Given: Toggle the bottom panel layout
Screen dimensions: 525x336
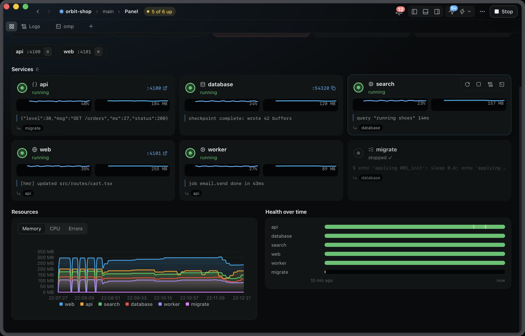Looking at the screenshot, I should (x=426, y=12).
